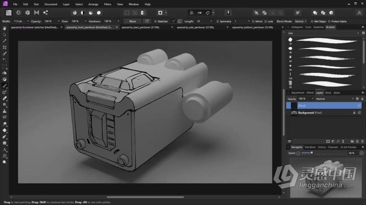Click the Auto Levels toolbar icon
366x205 pixels.
[x=75, y=13]
